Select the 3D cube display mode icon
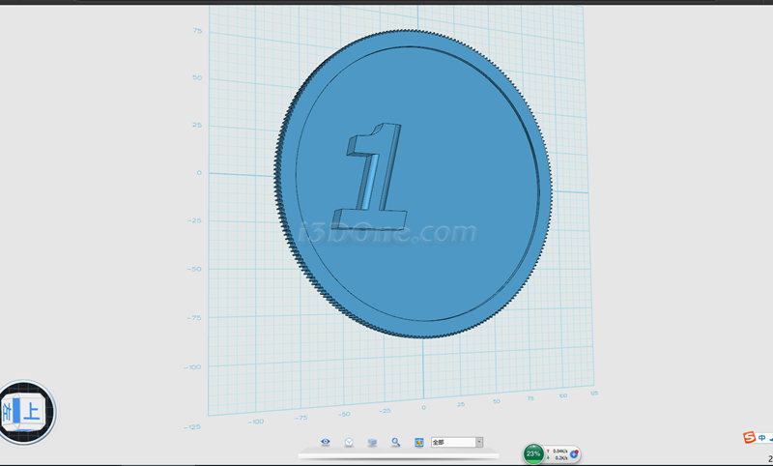This screenshot has height=466, width=773. (x=372, y=442)
